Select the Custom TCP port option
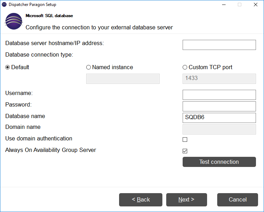Screen dimensions: 264x212 [185, 67]
